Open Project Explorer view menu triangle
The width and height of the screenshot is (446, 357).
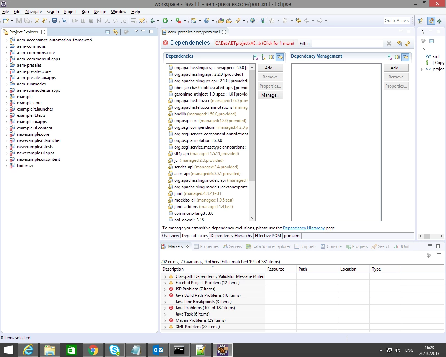(136, 31)
